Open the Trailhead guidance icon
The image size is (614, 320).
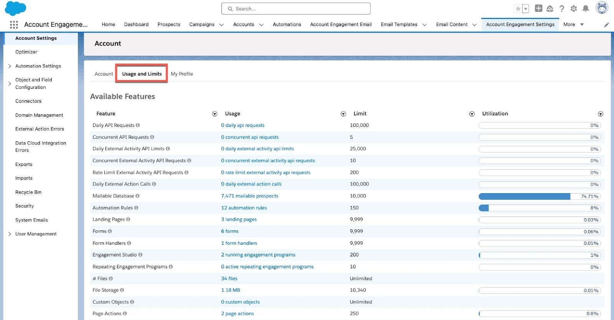coord(550,8)
